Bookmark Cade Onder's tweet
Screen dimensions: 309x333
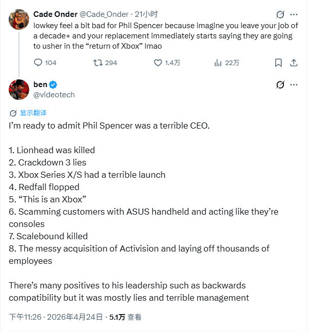[x=278, y=63]
